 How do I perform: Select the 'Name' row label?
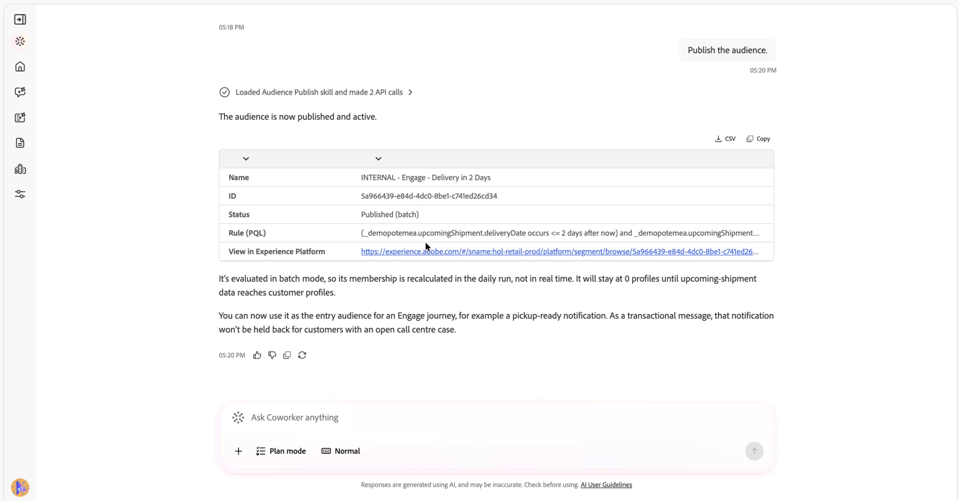tap(239, 178)
